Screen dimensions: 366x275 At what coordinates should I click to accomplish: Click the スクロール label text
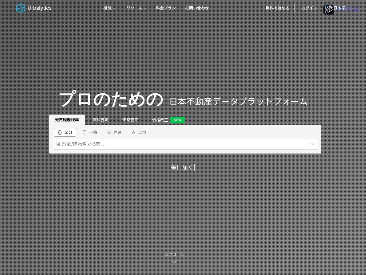pos(174,254)
